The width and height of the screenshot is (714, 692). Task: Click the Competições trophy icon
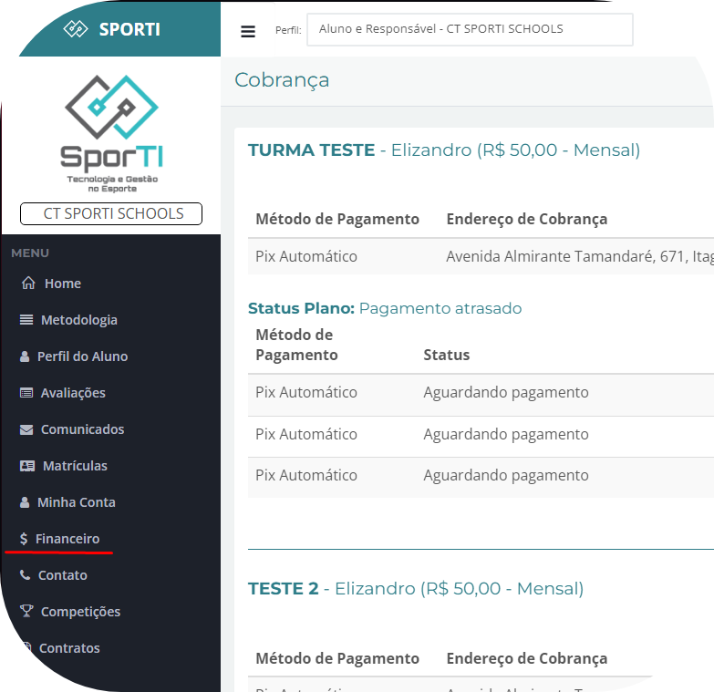[26, 612]
